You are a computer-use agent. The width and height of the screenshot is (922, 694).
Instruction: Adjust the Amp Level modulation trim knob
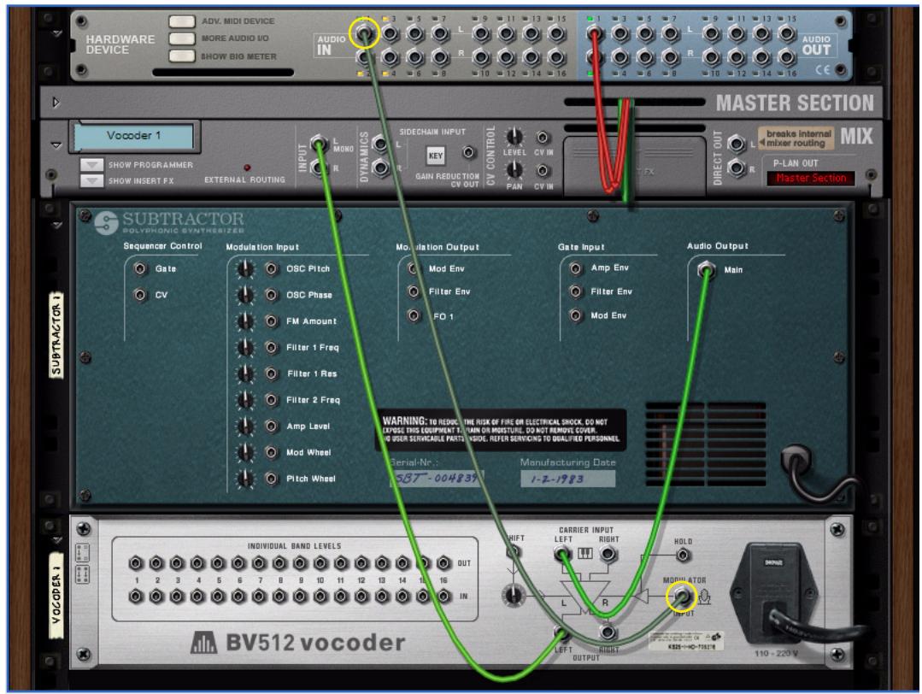coord(244,426)
